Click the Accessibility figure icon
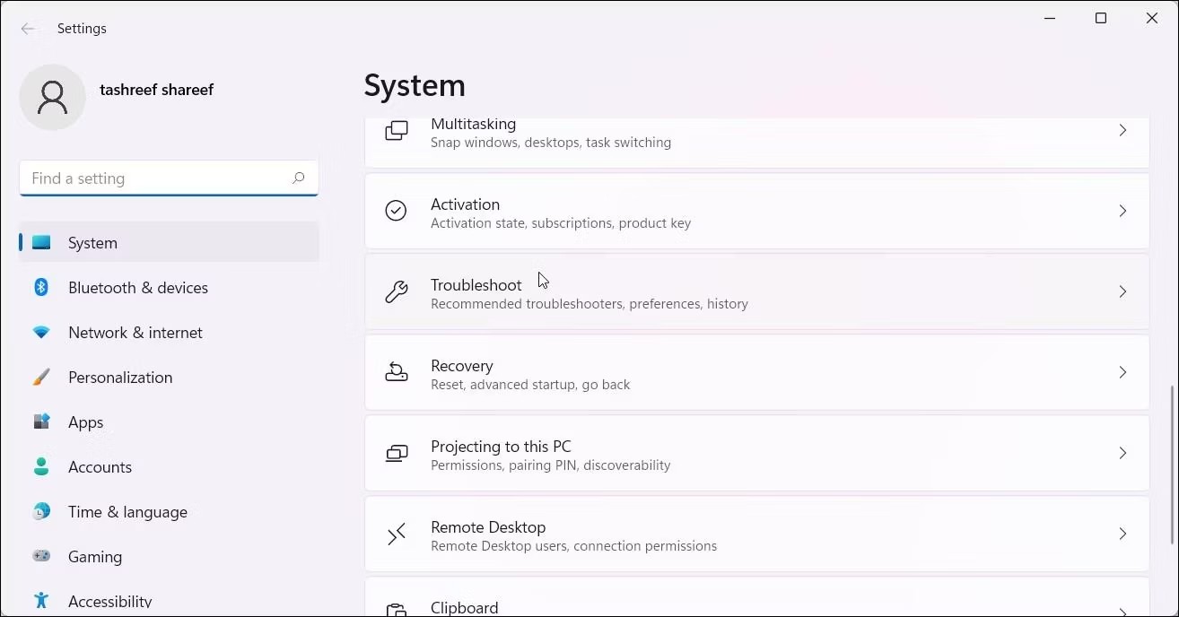The image size is (1179, 617). pyautogui.click(x=41, y=601)
